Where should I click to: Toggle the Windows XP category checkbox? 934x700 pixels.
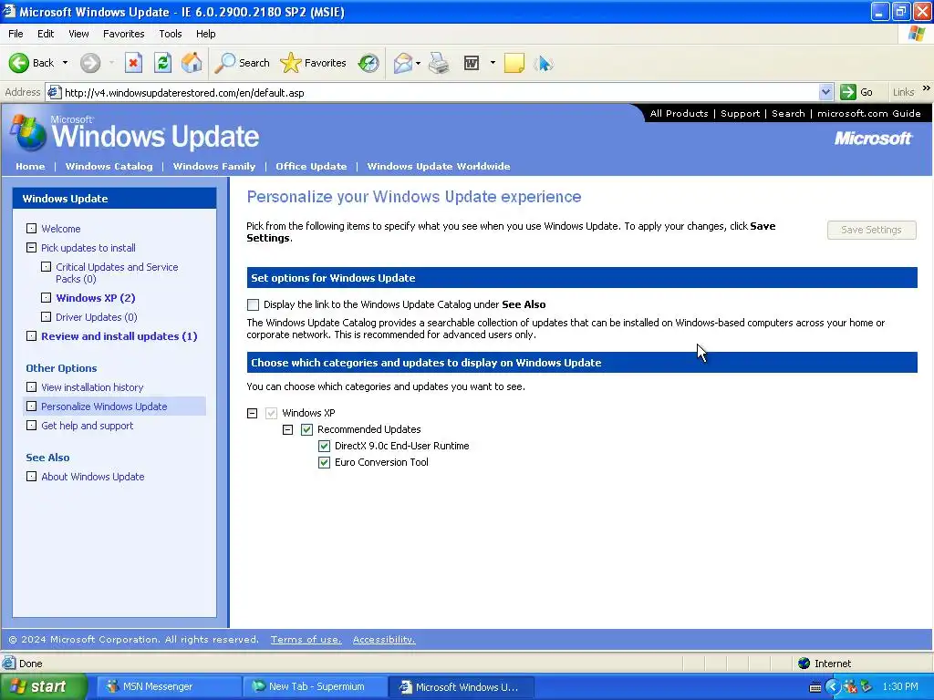click(x=271, y=413)
